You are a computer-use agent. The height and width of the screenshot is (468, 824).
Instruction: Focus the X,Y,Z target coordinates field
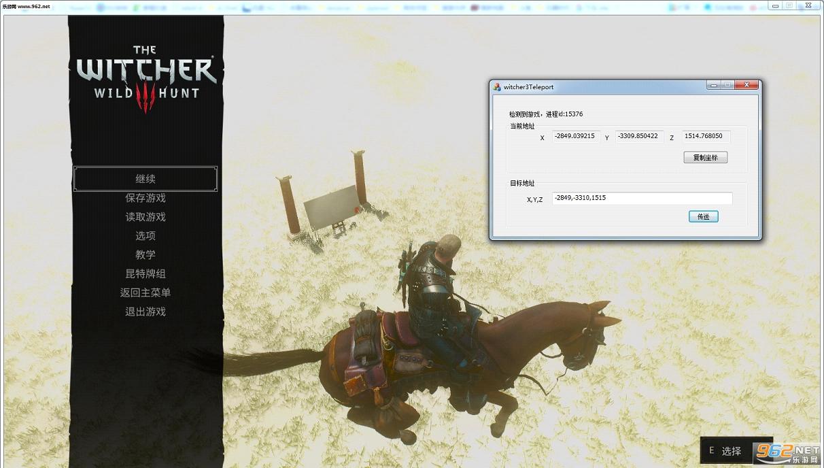click(642, 198)
